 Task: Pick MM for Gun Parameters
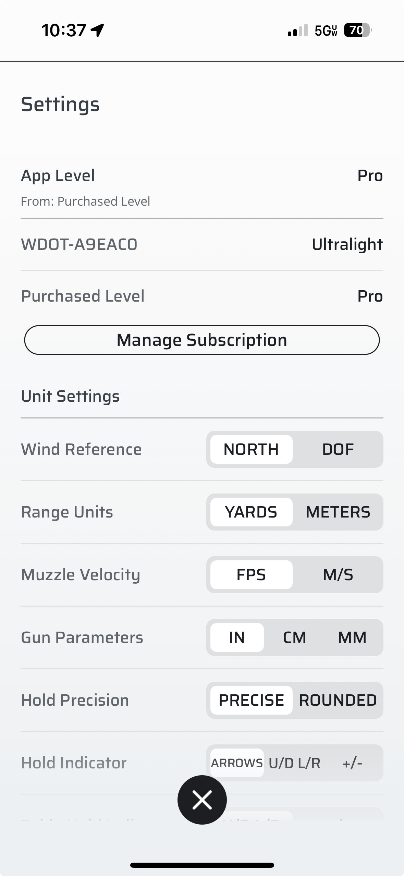point(352,637)
